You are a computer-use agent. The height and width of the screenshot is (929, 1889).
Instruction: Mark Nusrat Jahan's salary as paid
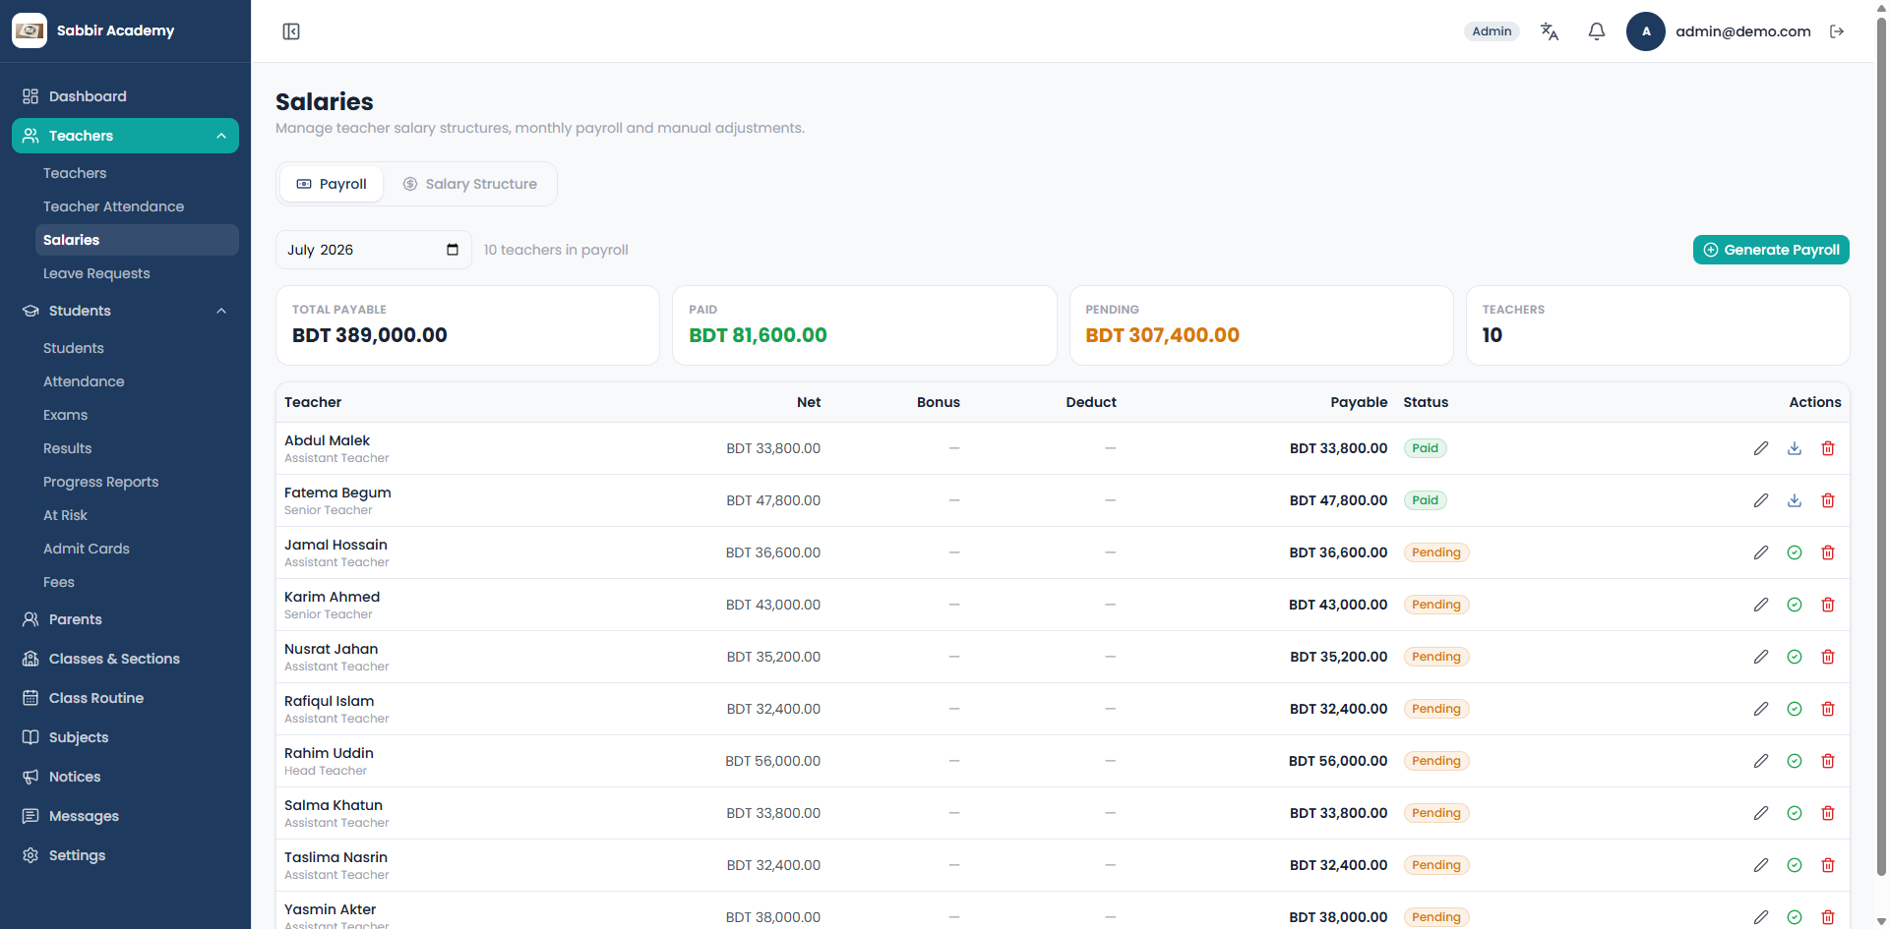(1795, 657)
